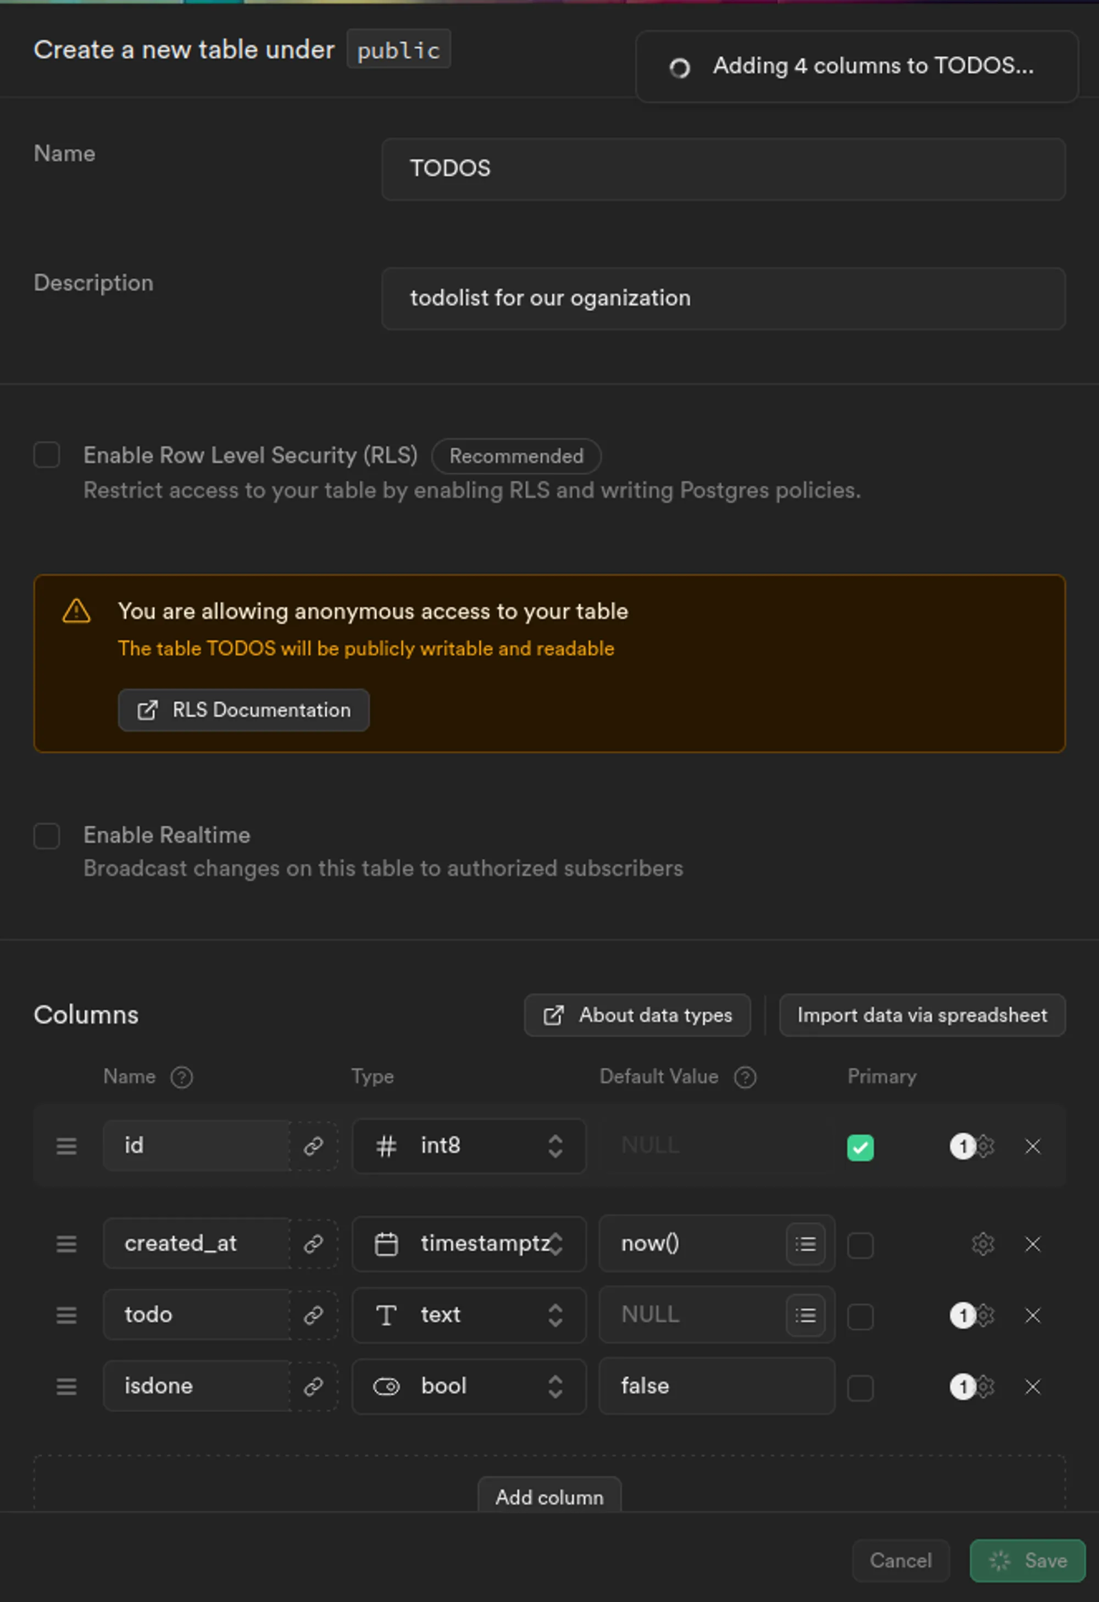This screenshot has height=1602, width=1099.
Task: Open the RLS Documentation link
Action: [244, 710]
